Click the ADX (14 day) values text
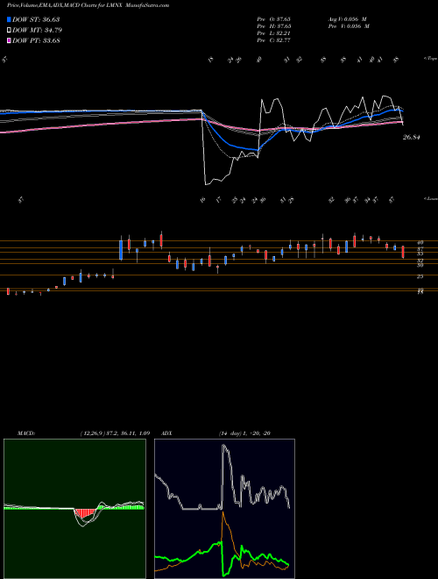The height and width of the screenshot is (579, 438). pos(244,433)
